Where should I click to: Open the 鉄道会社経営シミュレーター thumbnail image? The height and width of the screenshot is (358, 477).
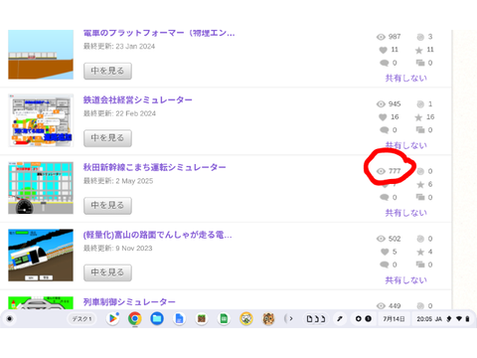pyautogui.click(x=41, y=120)
